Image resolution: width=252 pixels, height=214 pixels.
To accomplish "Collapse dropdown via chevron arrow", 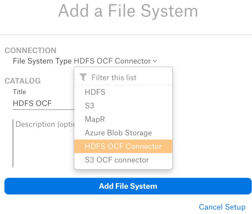I will pos(155,61).
